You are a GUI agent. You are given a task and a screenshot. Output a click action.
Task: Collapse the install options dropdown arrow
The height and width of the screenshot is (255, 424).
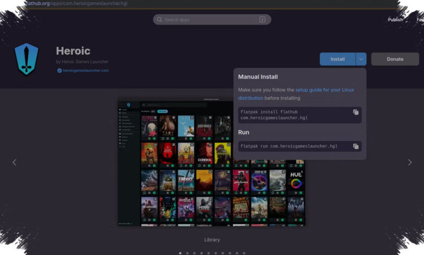pos(361,59)
